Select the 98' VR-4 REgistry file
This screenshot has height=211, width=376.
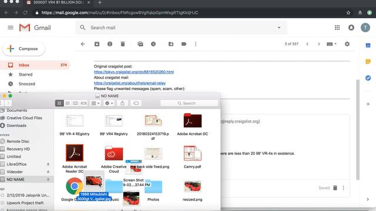pyautogui.click(x=75, y=121)
